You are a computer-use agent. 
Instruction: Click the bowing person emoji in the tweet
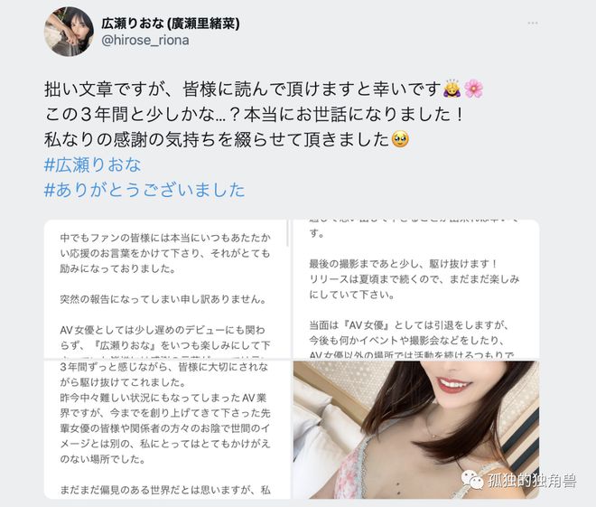tap(452, 89)
